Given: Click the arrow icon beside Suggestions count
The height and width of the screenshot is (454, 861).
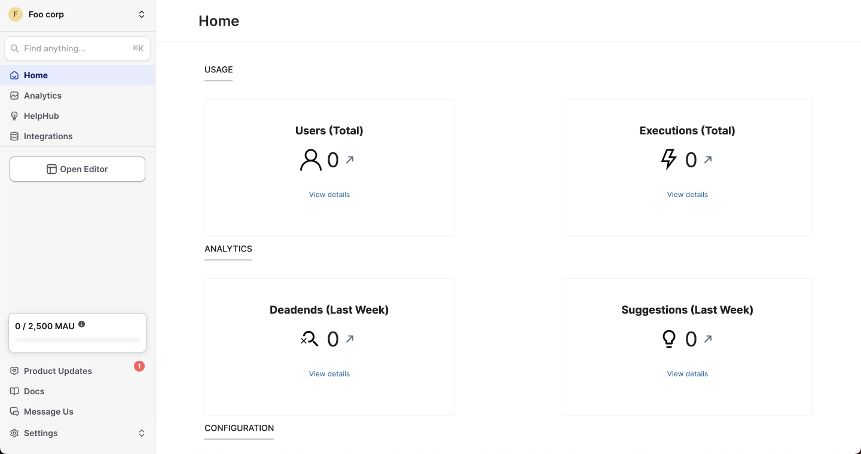Looking at the screenshot, I should (x=708, y=339).
